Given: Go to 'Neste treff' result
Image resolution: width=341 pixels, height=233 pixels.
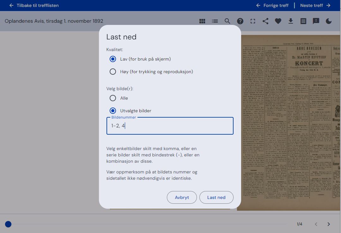Looking at the screenshot, I should click(315, 5).
